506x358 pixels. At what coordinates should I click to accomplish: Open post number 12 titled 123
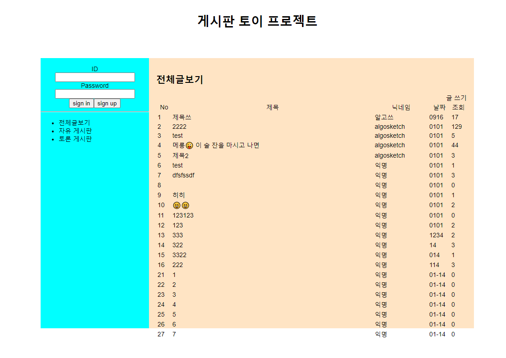178,225
